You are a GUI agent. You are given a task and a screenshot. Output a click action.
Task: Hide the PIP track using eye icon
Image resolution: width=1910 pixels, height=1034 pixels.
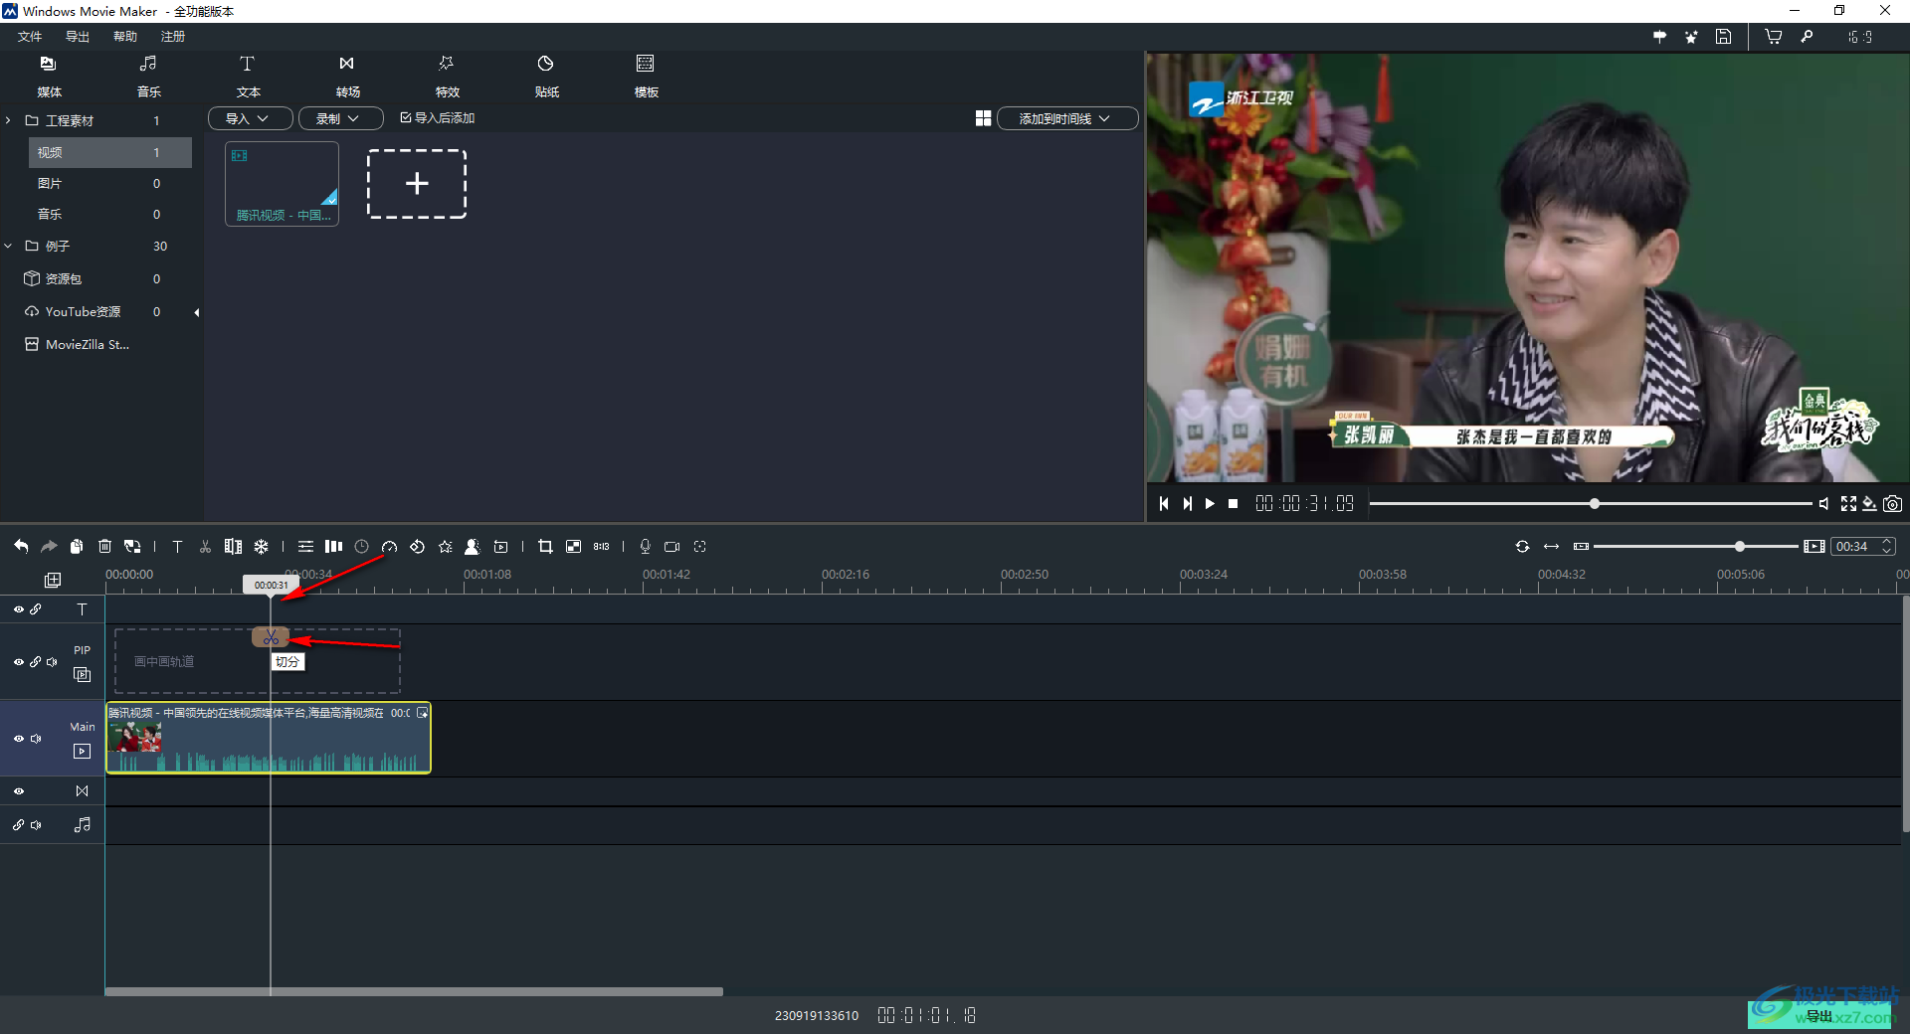[18, 662]
